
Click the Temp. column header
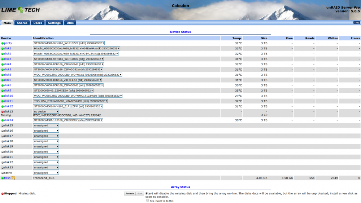click(x=237, y=38)
